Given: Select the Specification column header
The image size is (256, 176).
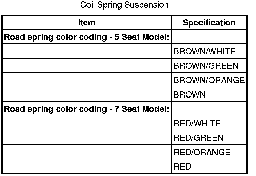Looking at the screenshot, I should pos(209,23).
